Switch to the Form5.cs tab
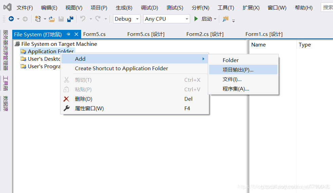The image size is (333, 193). (94, 34)
